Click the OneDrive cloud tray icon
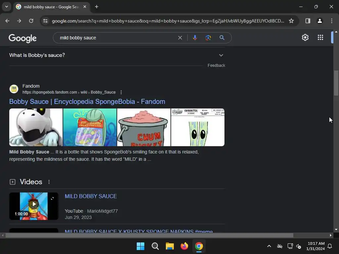The image size is (339, 254). tap(280, 246)
